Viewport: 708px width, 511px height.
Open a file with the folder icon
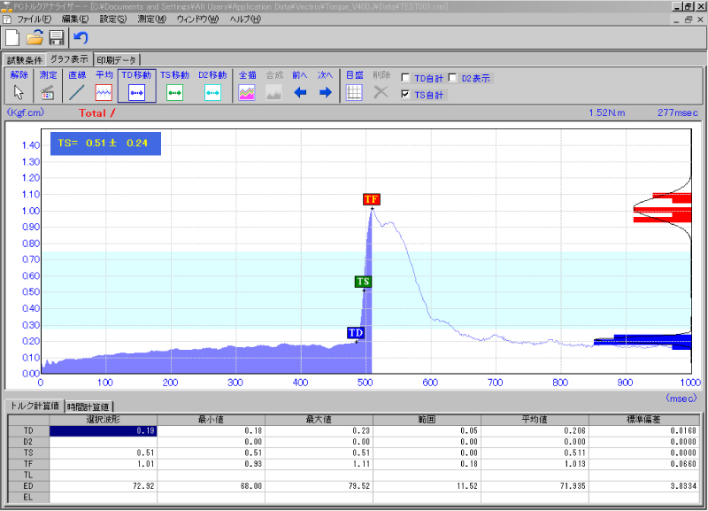[x=35, y=37]
